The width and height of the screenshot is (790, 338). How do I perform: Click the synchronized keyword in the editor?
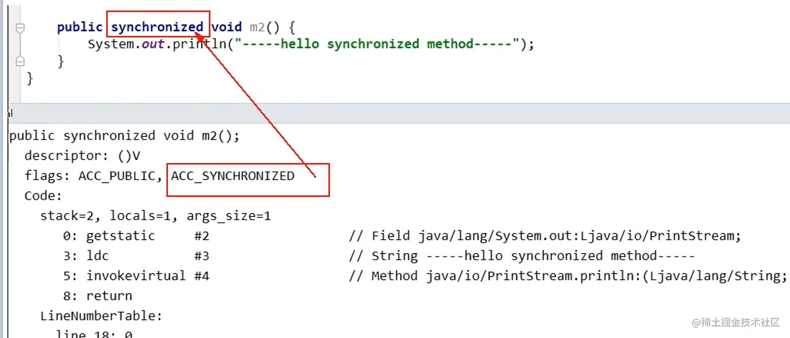(157, 27)
